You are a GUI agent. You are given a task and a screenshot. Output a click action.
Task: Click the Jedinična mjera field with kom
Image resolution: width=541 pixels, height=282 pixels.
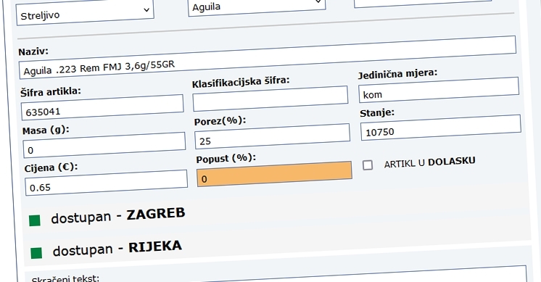pyautogui.click(x=439, y=90)
